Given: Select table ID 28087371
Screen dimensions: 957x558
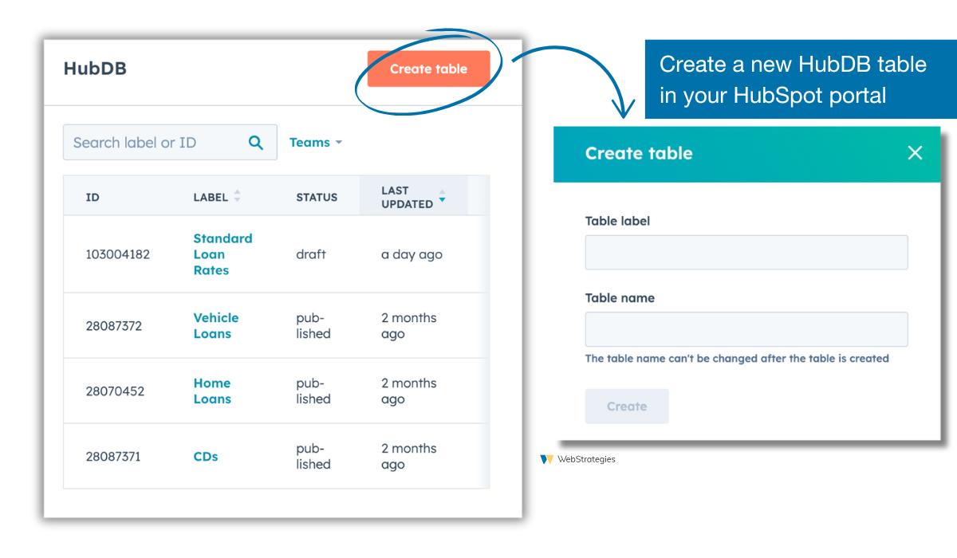Looking at the screenshot, I should point(113,456).
